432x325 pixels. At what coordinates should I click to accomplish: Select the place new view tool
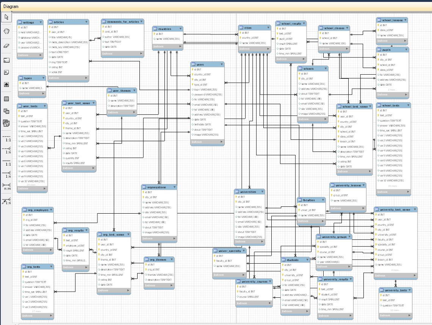click(6, 111)
